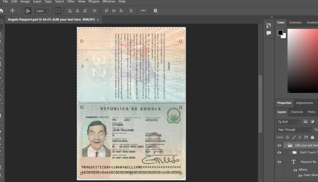Screen dimensions: 318x182
Task: Click the Home icon in options bar
Action: [2, 11]
